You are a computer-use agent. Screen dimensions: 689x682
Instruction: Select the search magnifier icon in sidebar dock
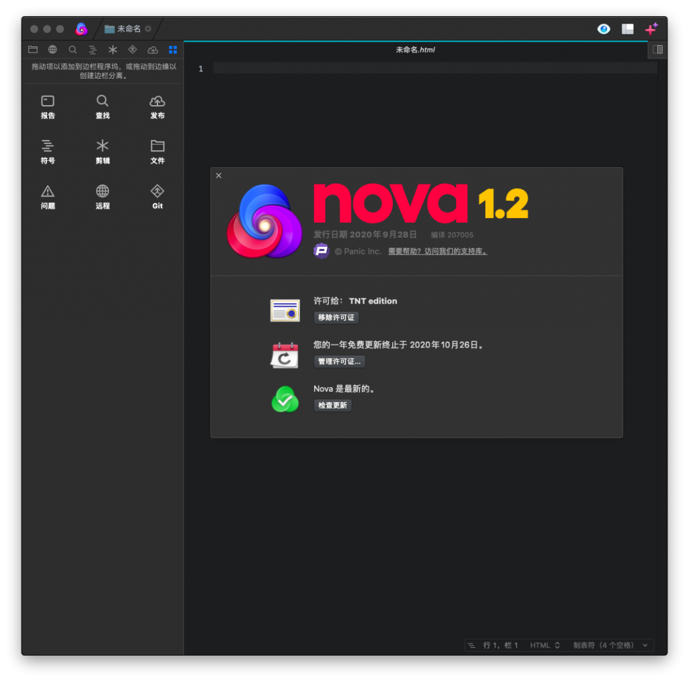tap(73, 50)
